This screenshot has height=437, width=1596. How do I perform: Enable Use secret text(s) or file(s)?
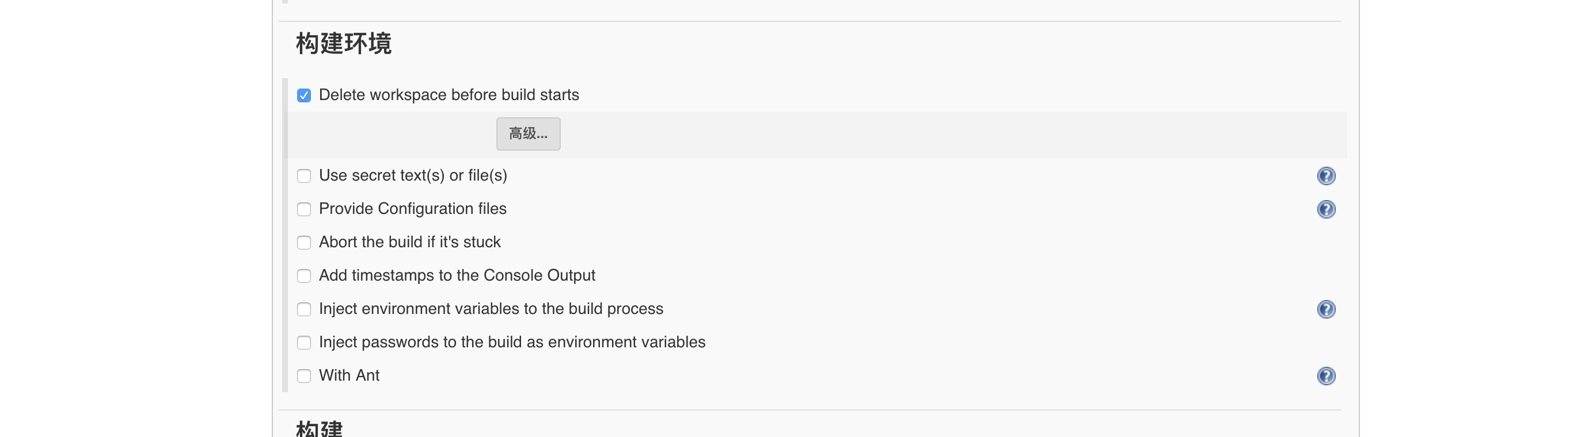click(x=303, y=176)
